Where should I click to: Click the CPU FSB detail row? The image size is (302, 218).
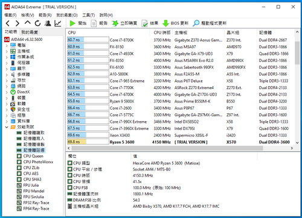pos(161,188)
